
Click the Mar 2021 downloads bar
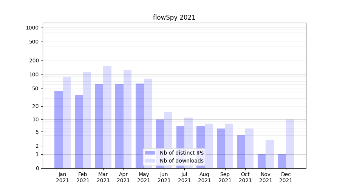pos(107,117)
